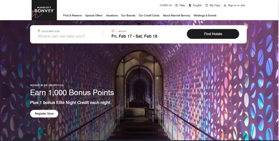Open the COVID-19 link
This screenshot has width=279, height=141.
(x=165, y=5)
